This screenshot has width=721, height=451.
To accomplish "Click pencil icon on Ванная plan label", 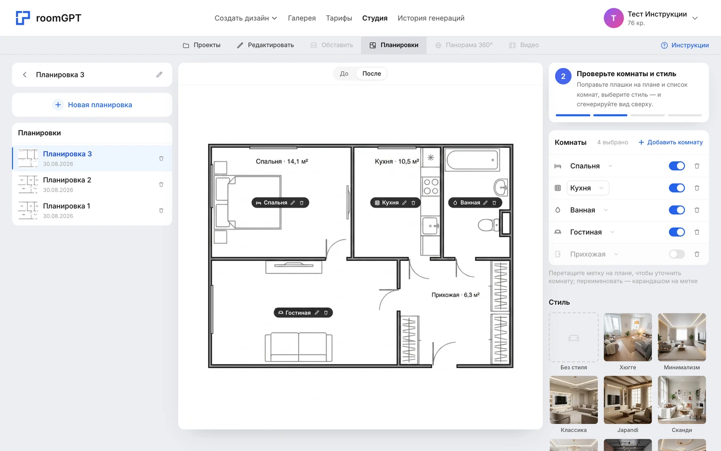I will [485, 203].
